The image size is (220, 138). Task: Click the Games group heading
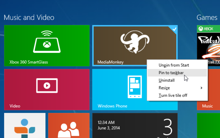(x=207, y=18)
